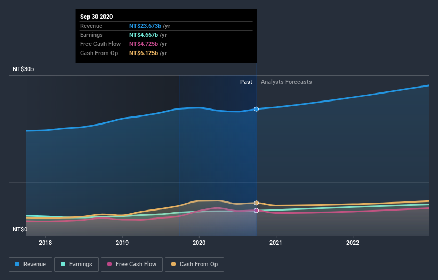The height and width of the screenshot is (280, 438).
Task: Click the 2019 x-axis label
Action: pos(122,243)
